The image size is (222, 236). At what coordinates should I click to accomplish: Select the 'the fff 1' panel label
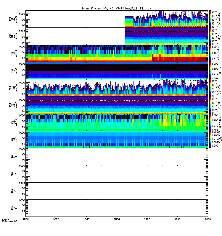click(14, 157)
